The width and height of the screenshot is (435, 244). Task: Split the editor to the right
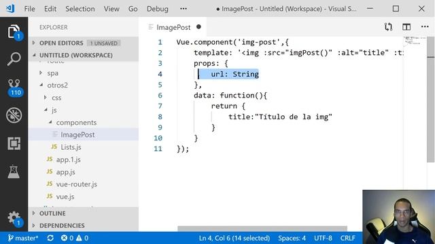[406, 27]
